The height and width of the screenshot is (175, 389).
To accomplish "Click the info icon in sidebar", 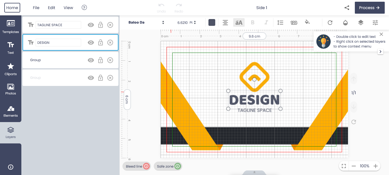I will pos(11,167).
